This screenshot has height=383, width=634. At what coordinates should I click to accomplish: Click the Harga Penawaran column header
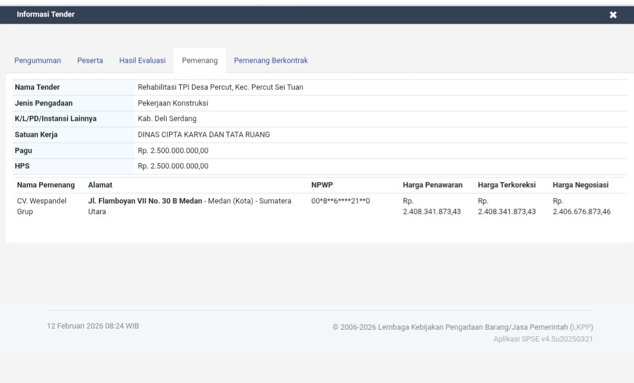pyautogui.click(x=432, y=185)
